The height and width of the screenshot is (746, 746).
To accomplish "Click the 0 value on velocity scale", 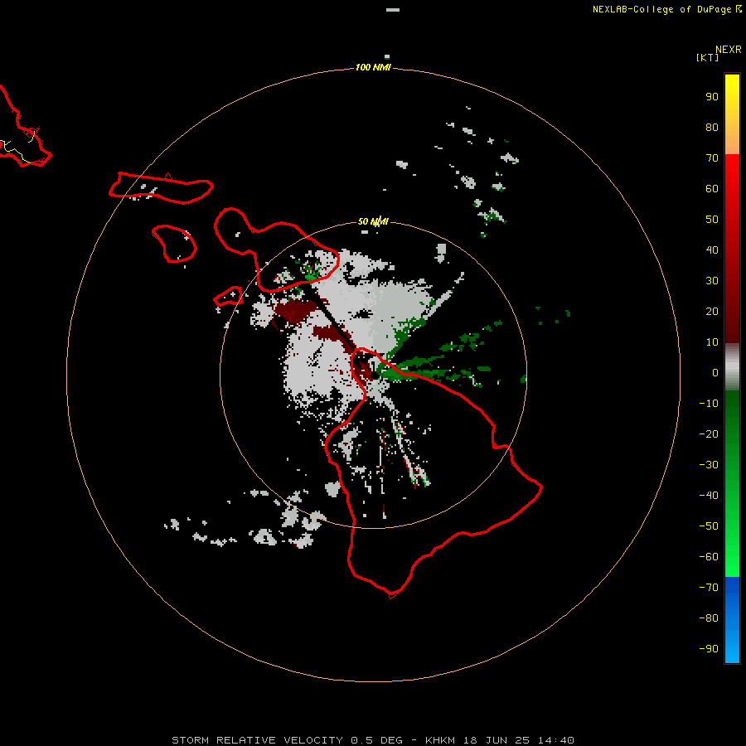I will 715,372.
